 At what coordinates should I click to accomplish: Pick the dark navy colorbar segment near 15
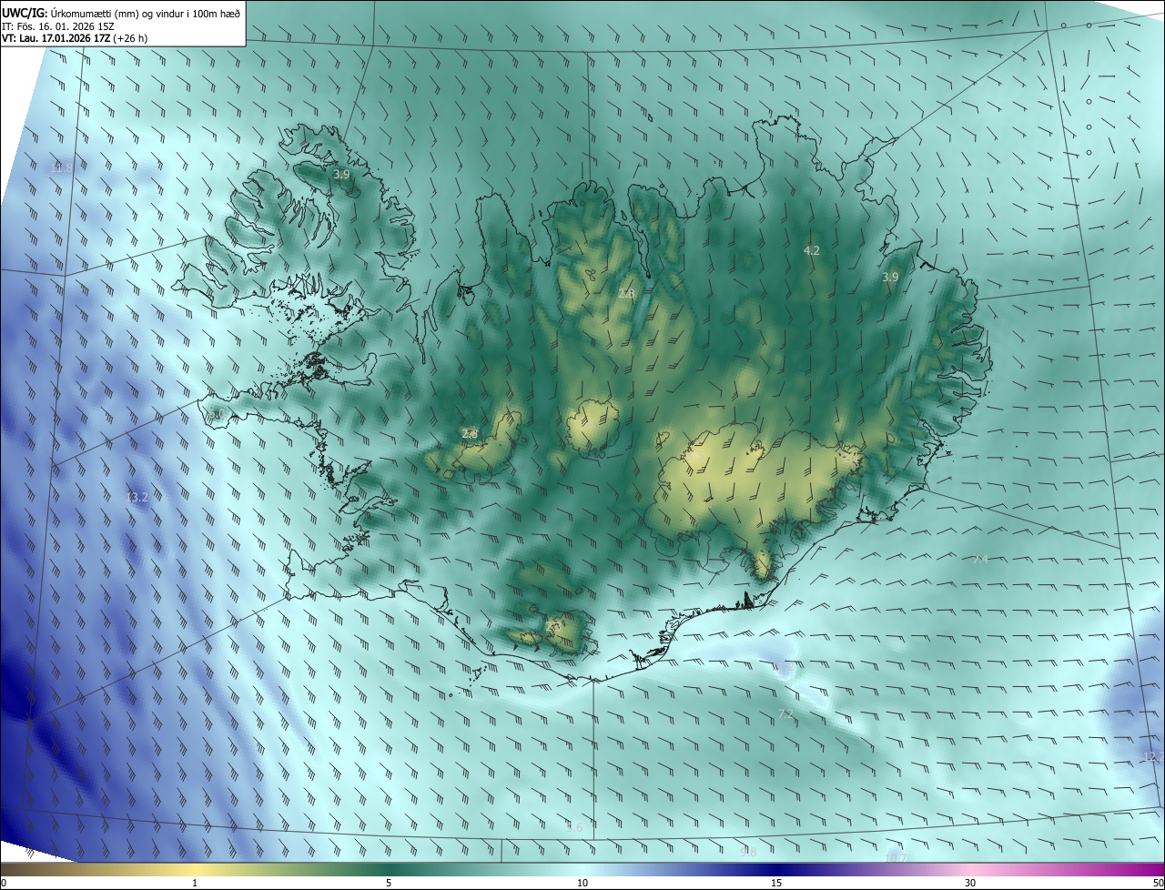[776, 869]
